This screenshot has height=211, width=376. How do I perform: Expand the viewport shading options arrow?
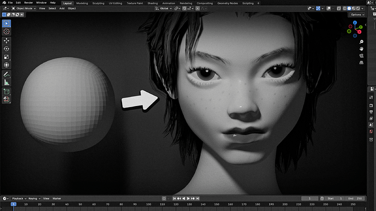362,8
